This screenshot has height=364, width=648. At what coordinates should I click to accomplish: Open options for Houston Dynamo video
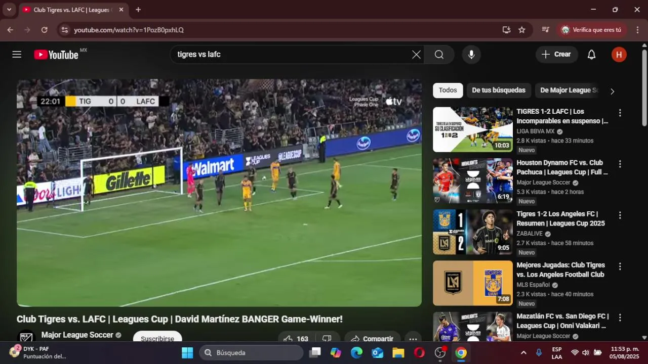[620, 164]
